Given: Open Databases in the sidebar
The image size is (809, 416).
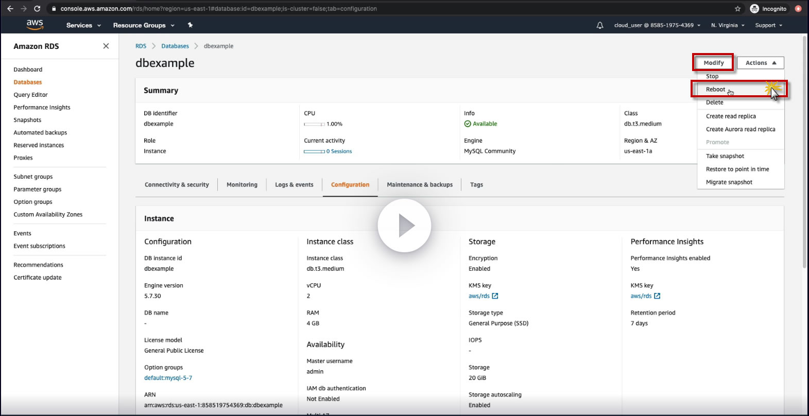Looking at the screenshot, I should coord(28,82).
